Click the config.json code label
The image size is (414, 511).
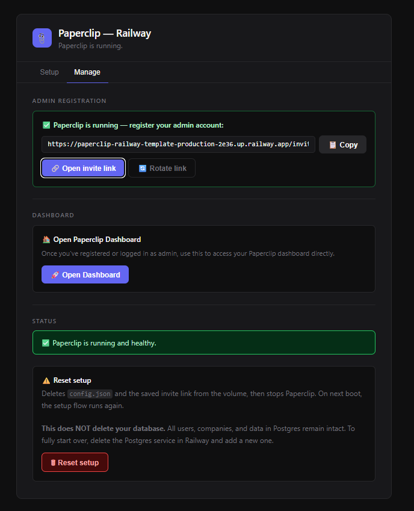point(90,394)
